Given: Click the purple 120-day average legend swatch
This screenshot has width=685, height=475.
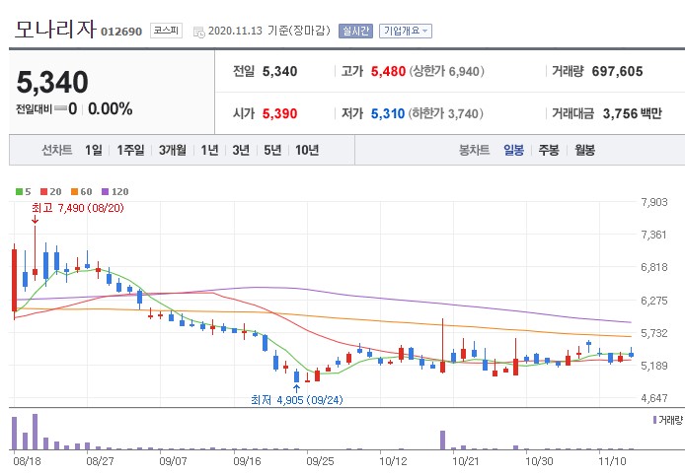Looking at the screenshot, I should (x=105, y=191).
